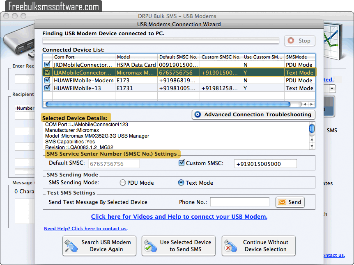Click the SMSMode column header

(300, 57)
